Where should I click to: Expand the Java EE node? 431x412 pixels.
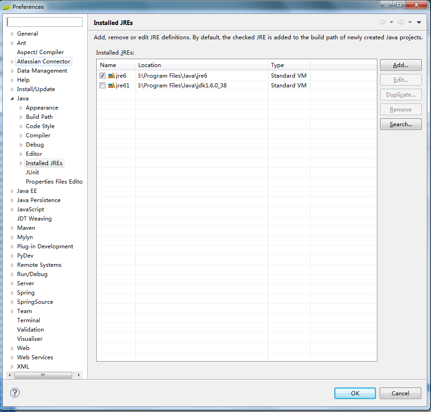pyautogui.click(x=12, y=191)
